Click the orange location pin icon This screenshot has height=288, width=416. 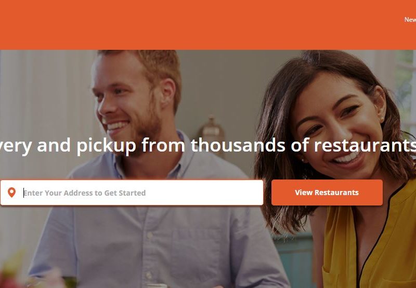[x=11, y=193]
